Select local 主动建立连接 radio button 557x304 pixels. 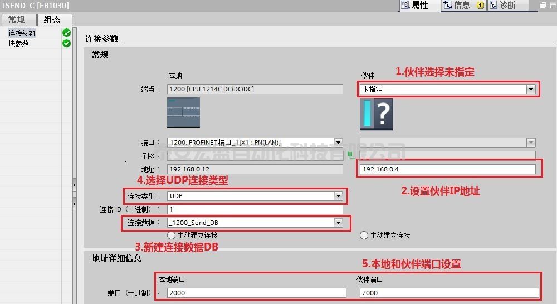pyautogui.click(x=172, y=236)
